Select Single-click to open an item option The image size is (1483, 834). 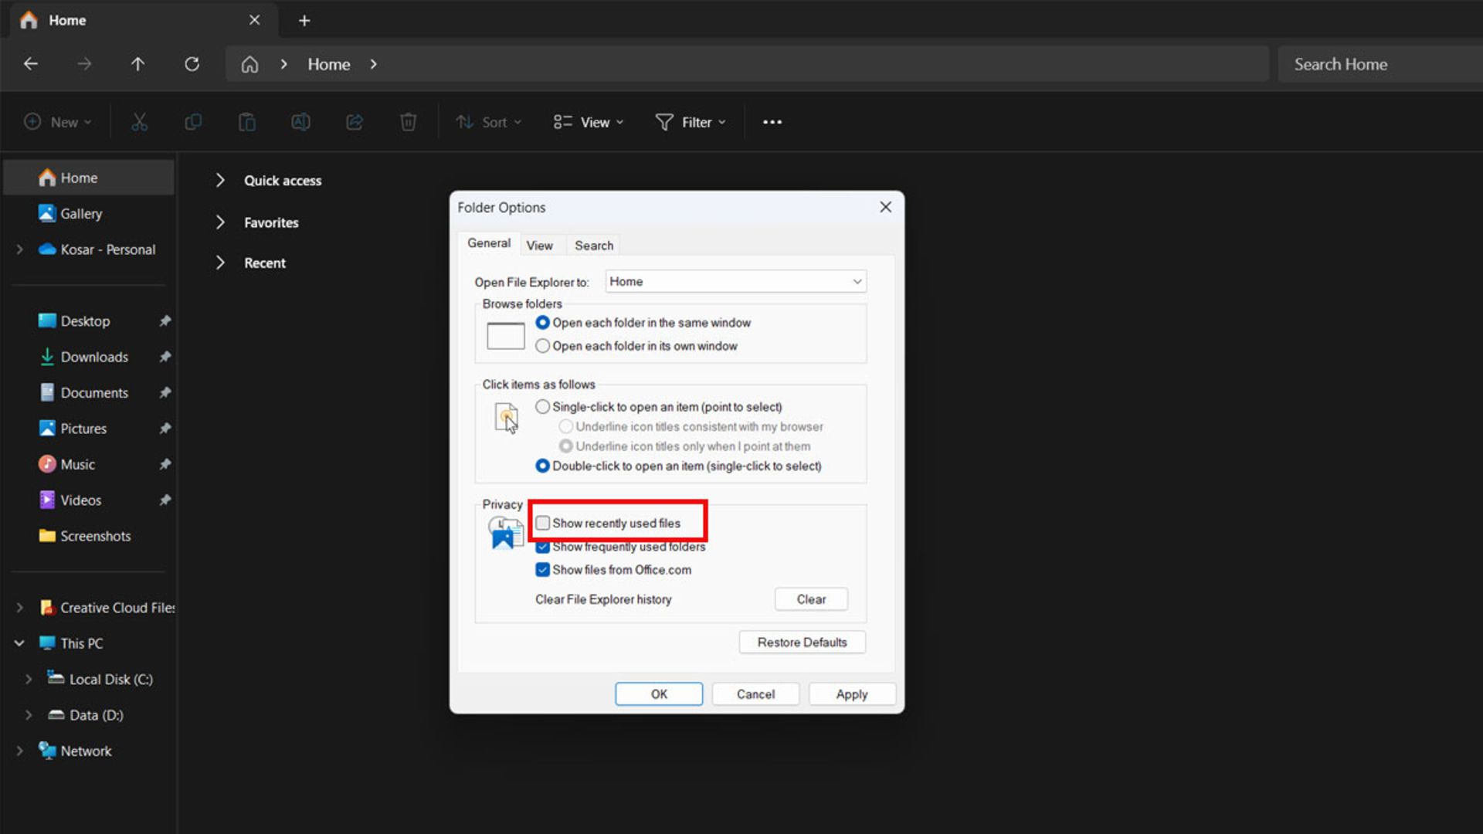(543, 407)
